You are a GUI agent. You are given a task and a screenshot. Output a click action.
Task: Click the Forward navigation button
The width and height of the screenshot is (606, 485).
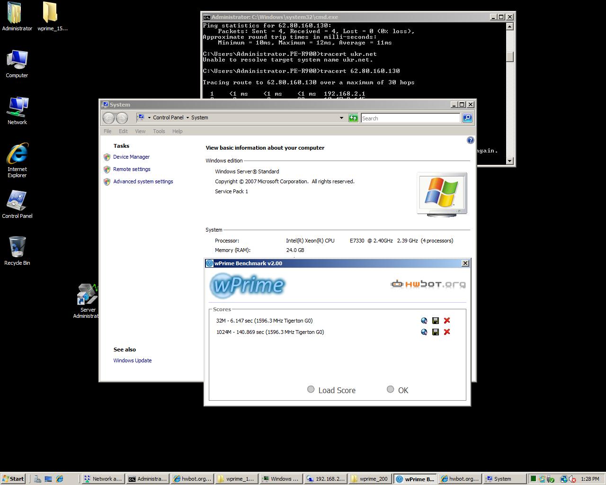click(x=122, y=118)
